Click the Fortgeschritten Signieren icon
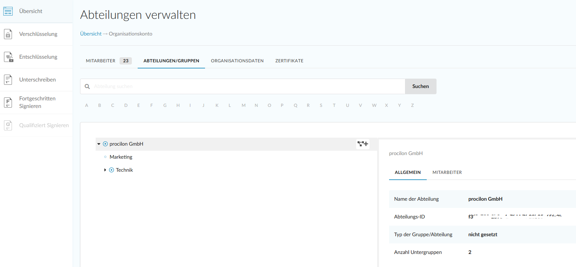The image size is (576, 267). (x=8, y=102)
